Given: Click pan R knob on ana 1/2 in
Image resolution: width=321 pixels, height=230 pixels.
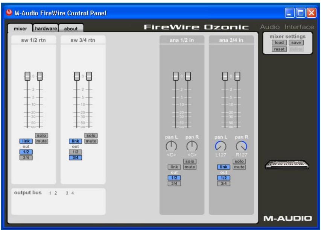Looking at the screenshot, I should (192, 146).
